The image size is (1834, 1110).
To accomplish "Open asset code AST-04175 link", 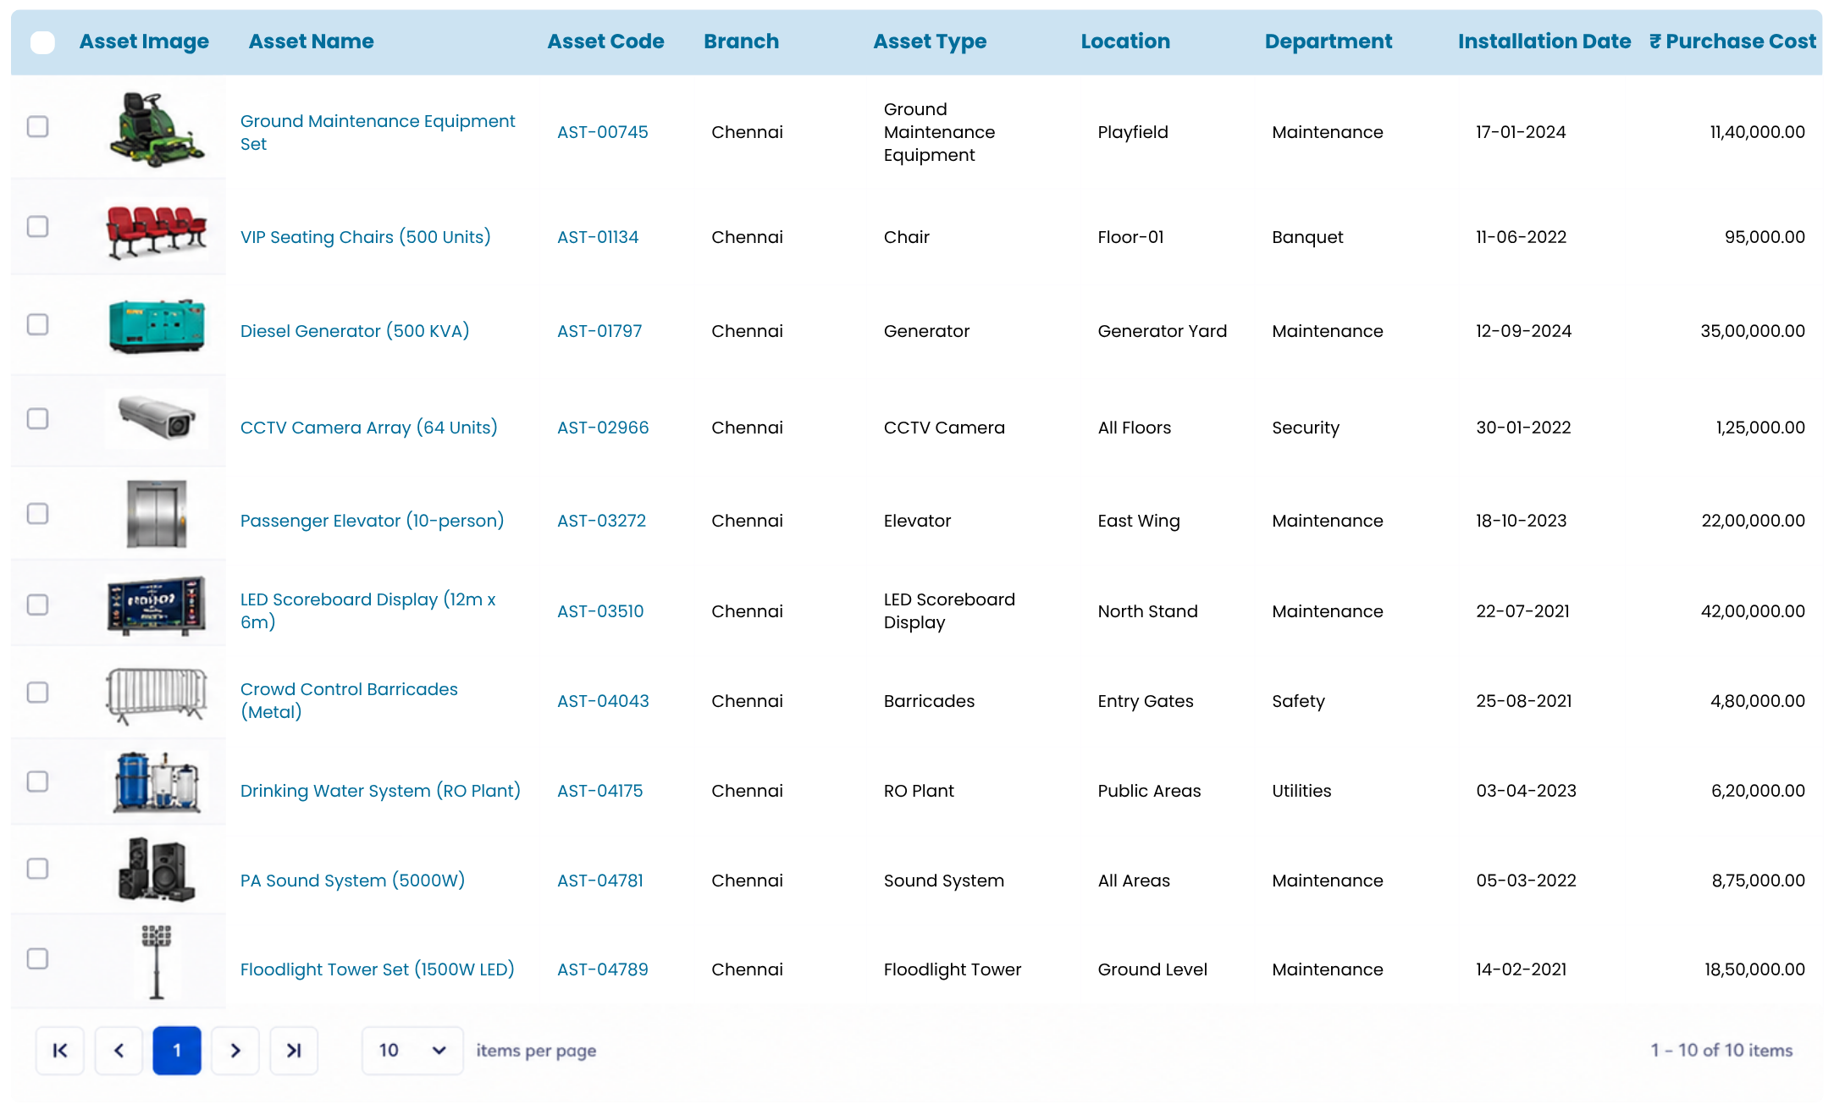I will pyautogui.click(x=599, y=791).
